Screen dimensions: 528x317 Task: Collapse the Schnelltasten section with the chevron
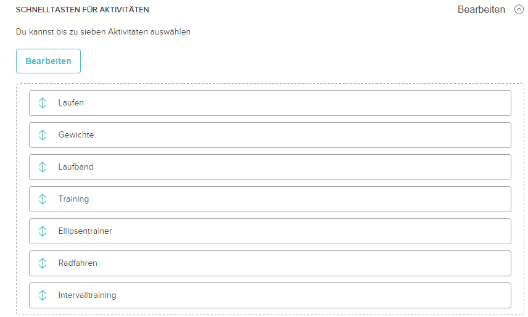coord(519,10)
